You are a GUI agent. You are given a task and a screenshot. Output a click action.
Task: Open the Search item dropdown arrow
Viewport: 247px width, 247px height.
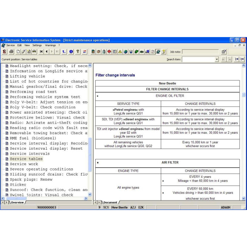[x=217, y=59]
